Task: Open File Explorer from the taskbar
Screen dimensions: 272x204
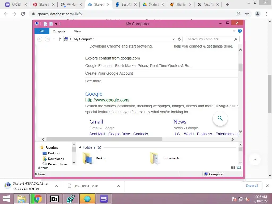Action: point(21,199)
